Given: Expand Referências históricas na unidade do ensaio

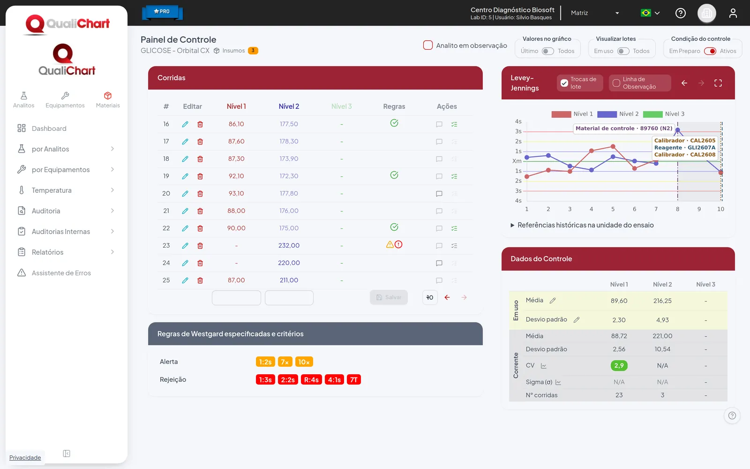Looking at the screenshot, I should 582,225.
